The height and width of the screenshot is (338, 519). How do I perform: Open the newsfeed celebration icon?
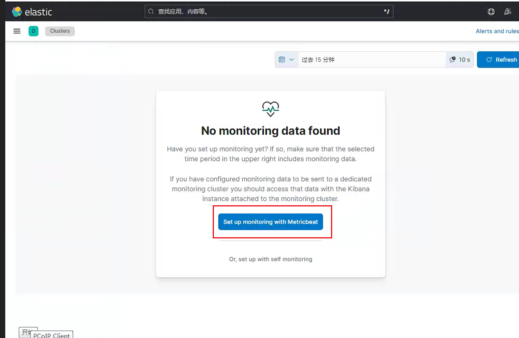tap(508, 12)
